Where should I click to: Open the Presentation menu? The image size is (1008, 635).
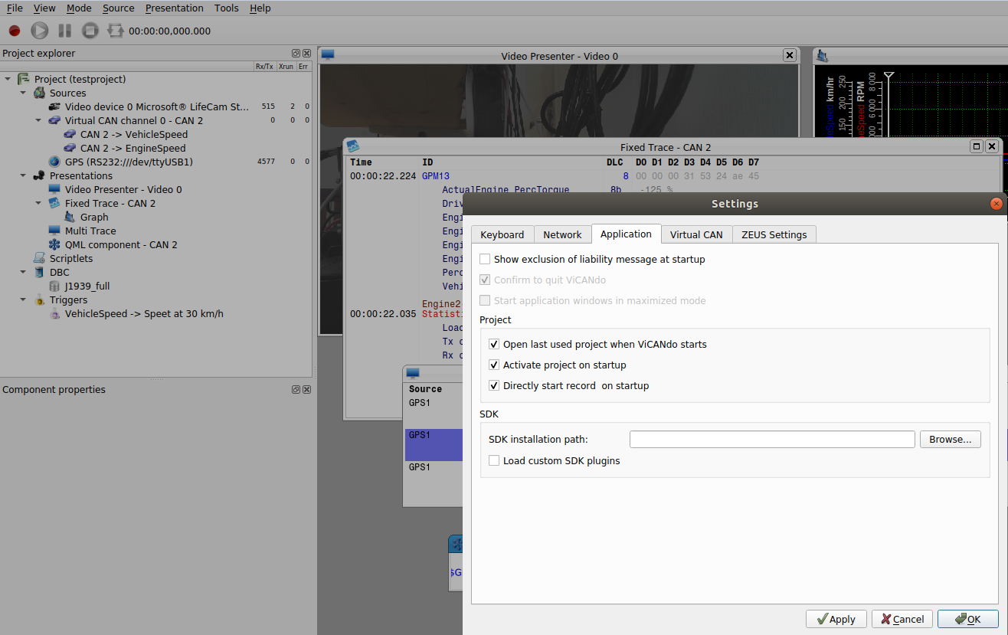[175, 8]
